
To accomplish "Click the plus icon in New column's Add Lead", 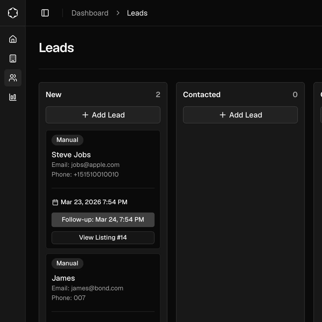I will click(85, 115).
